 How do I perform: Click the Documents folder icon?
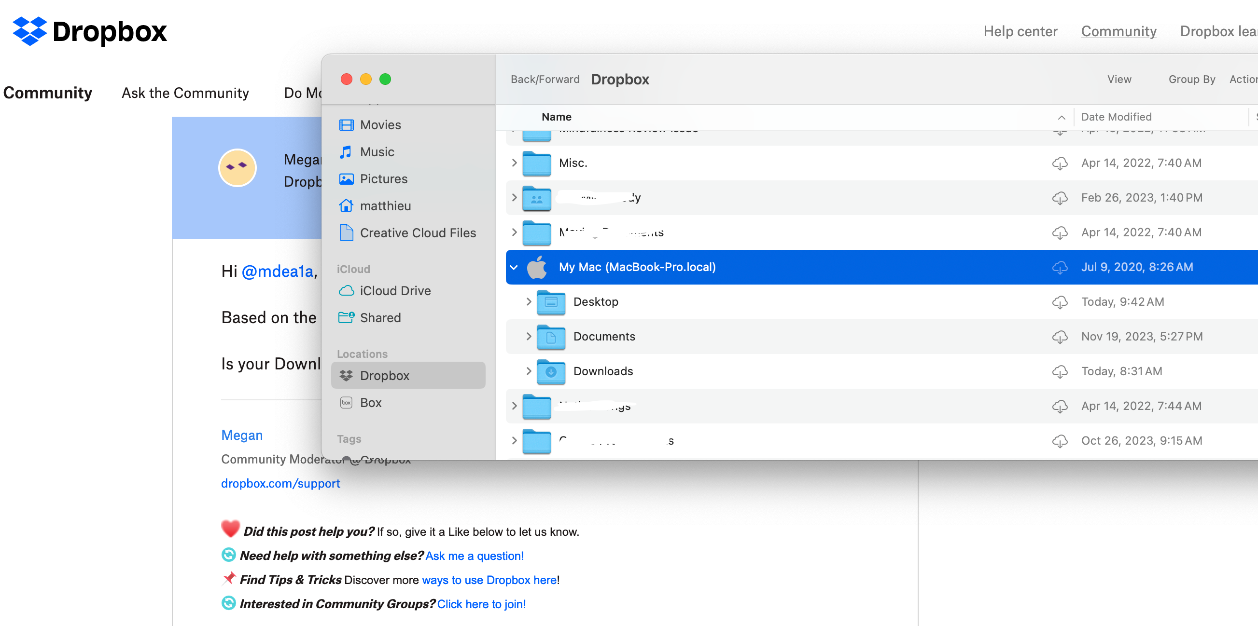551,337
